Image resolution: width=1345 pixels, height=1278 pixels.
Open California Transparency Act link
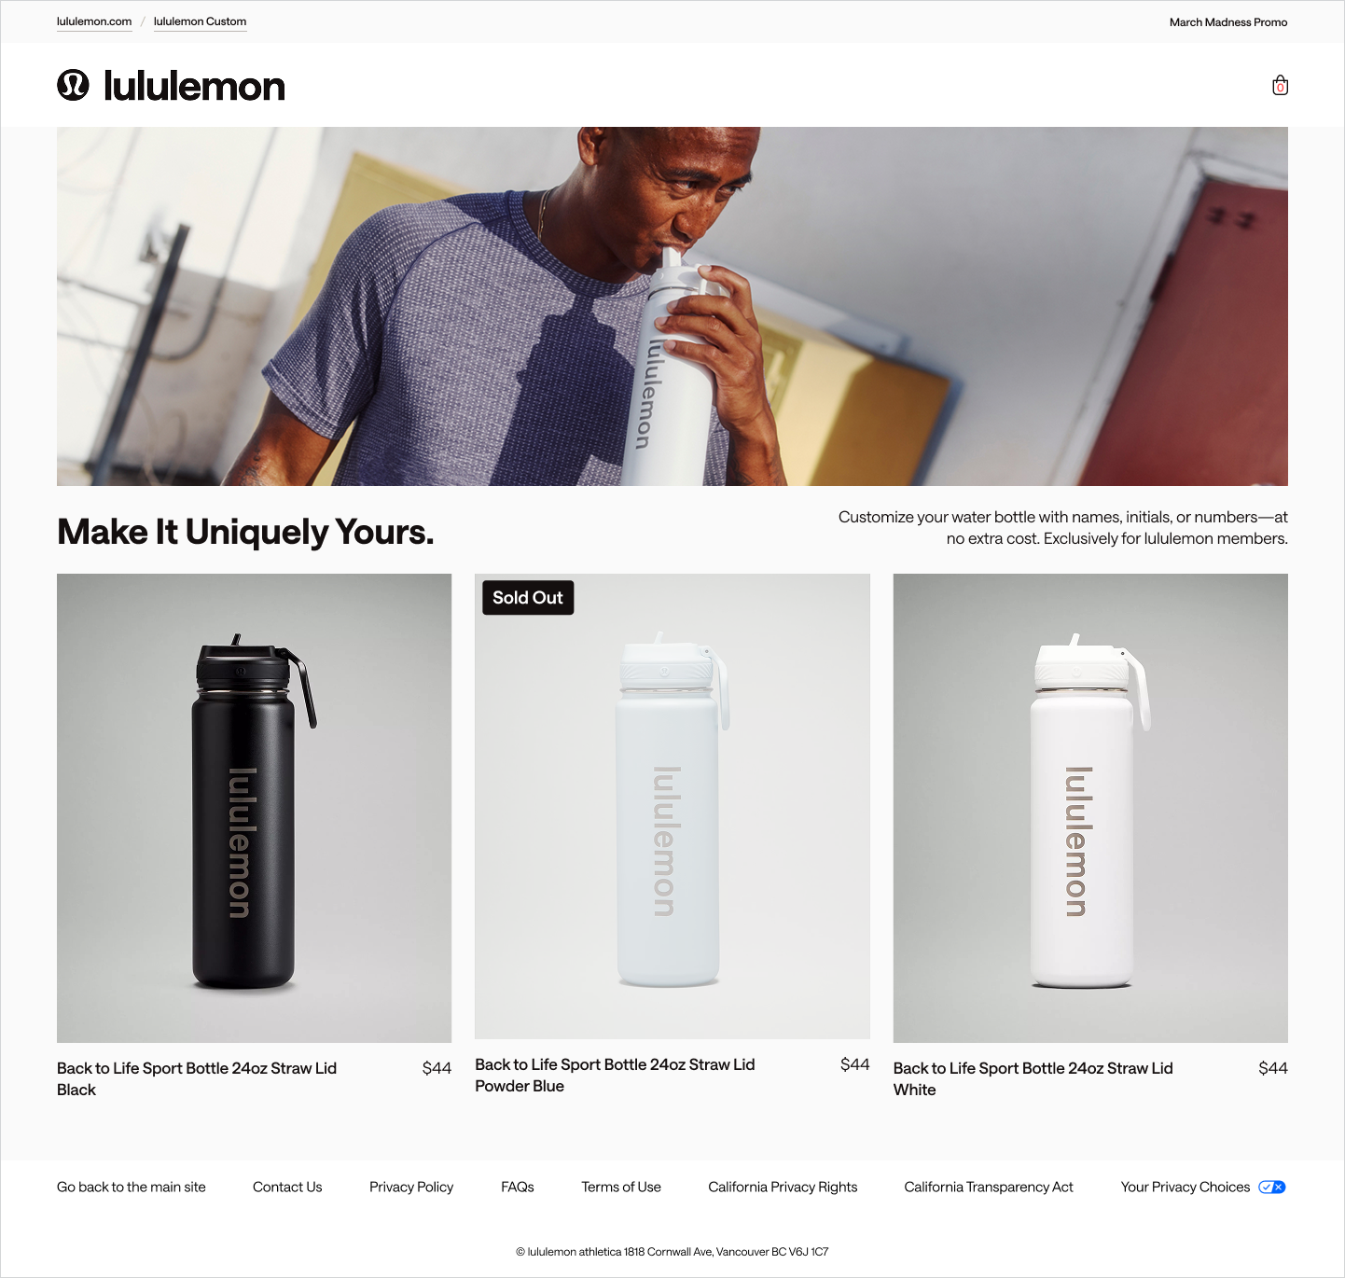[989, 1187]
